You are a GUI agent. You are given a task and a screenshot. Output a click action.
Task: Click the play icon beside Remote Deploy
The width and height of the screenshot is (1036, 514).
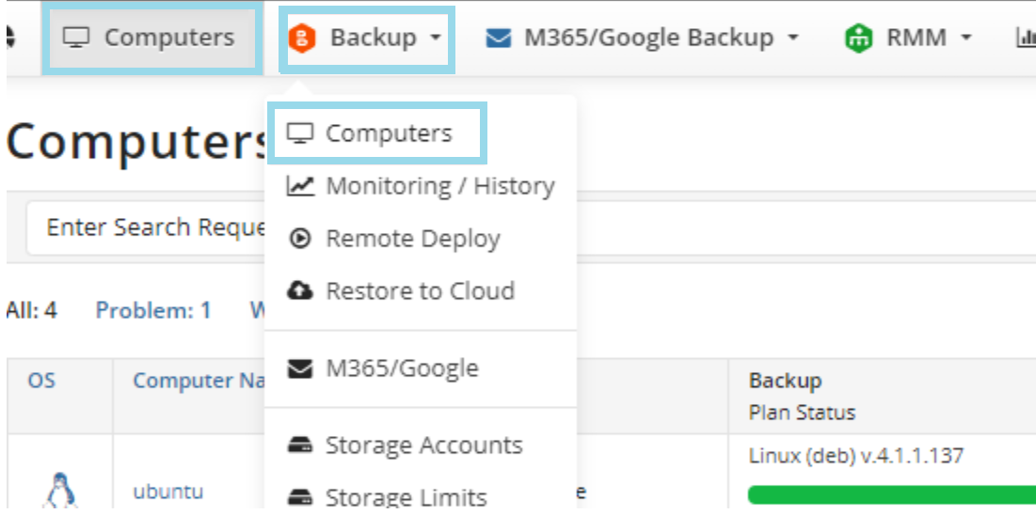click(x=299, y=239)
